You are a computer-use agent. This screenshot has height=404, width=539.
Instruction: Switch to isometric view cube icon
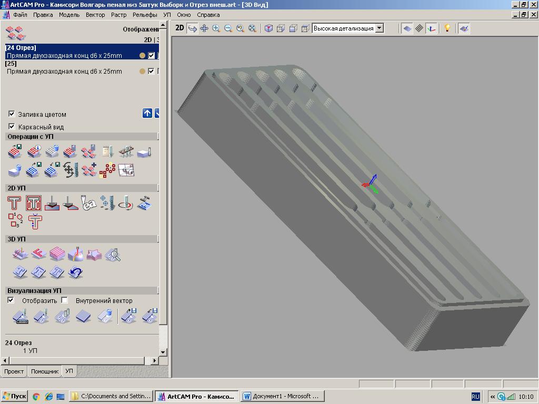point(268,28)
